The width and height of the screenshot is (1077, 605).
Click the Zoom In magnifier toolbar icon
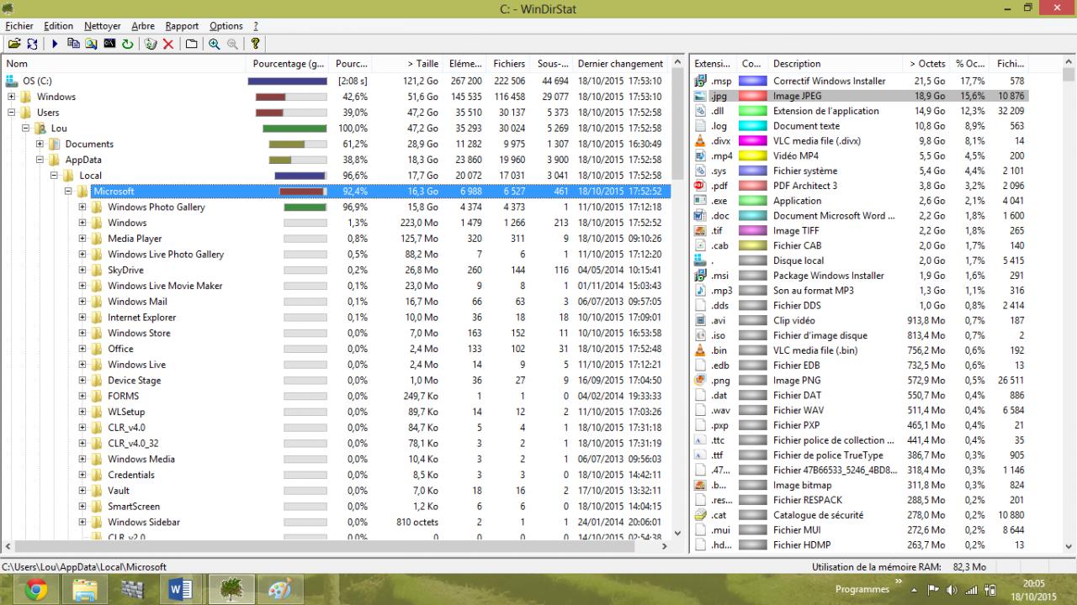click(x=215, y=44)
